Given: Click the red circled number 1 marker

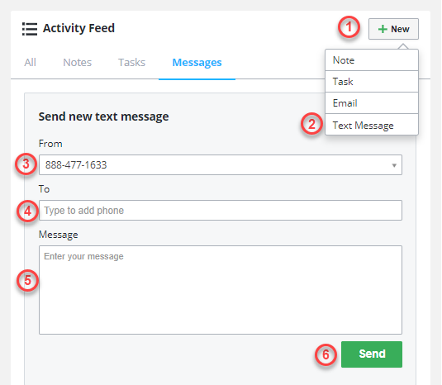Looking at the screenshot, I should pyautogui.click(x=349, y=27).
